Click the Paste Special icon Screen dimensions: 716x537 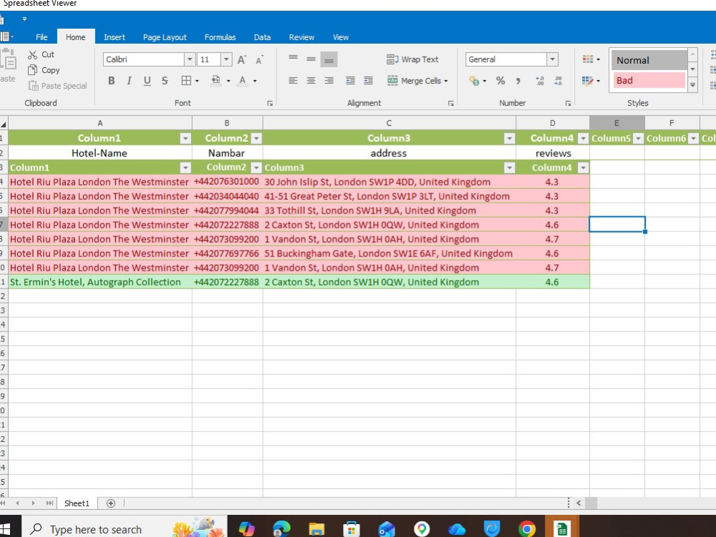coord(33,86)
